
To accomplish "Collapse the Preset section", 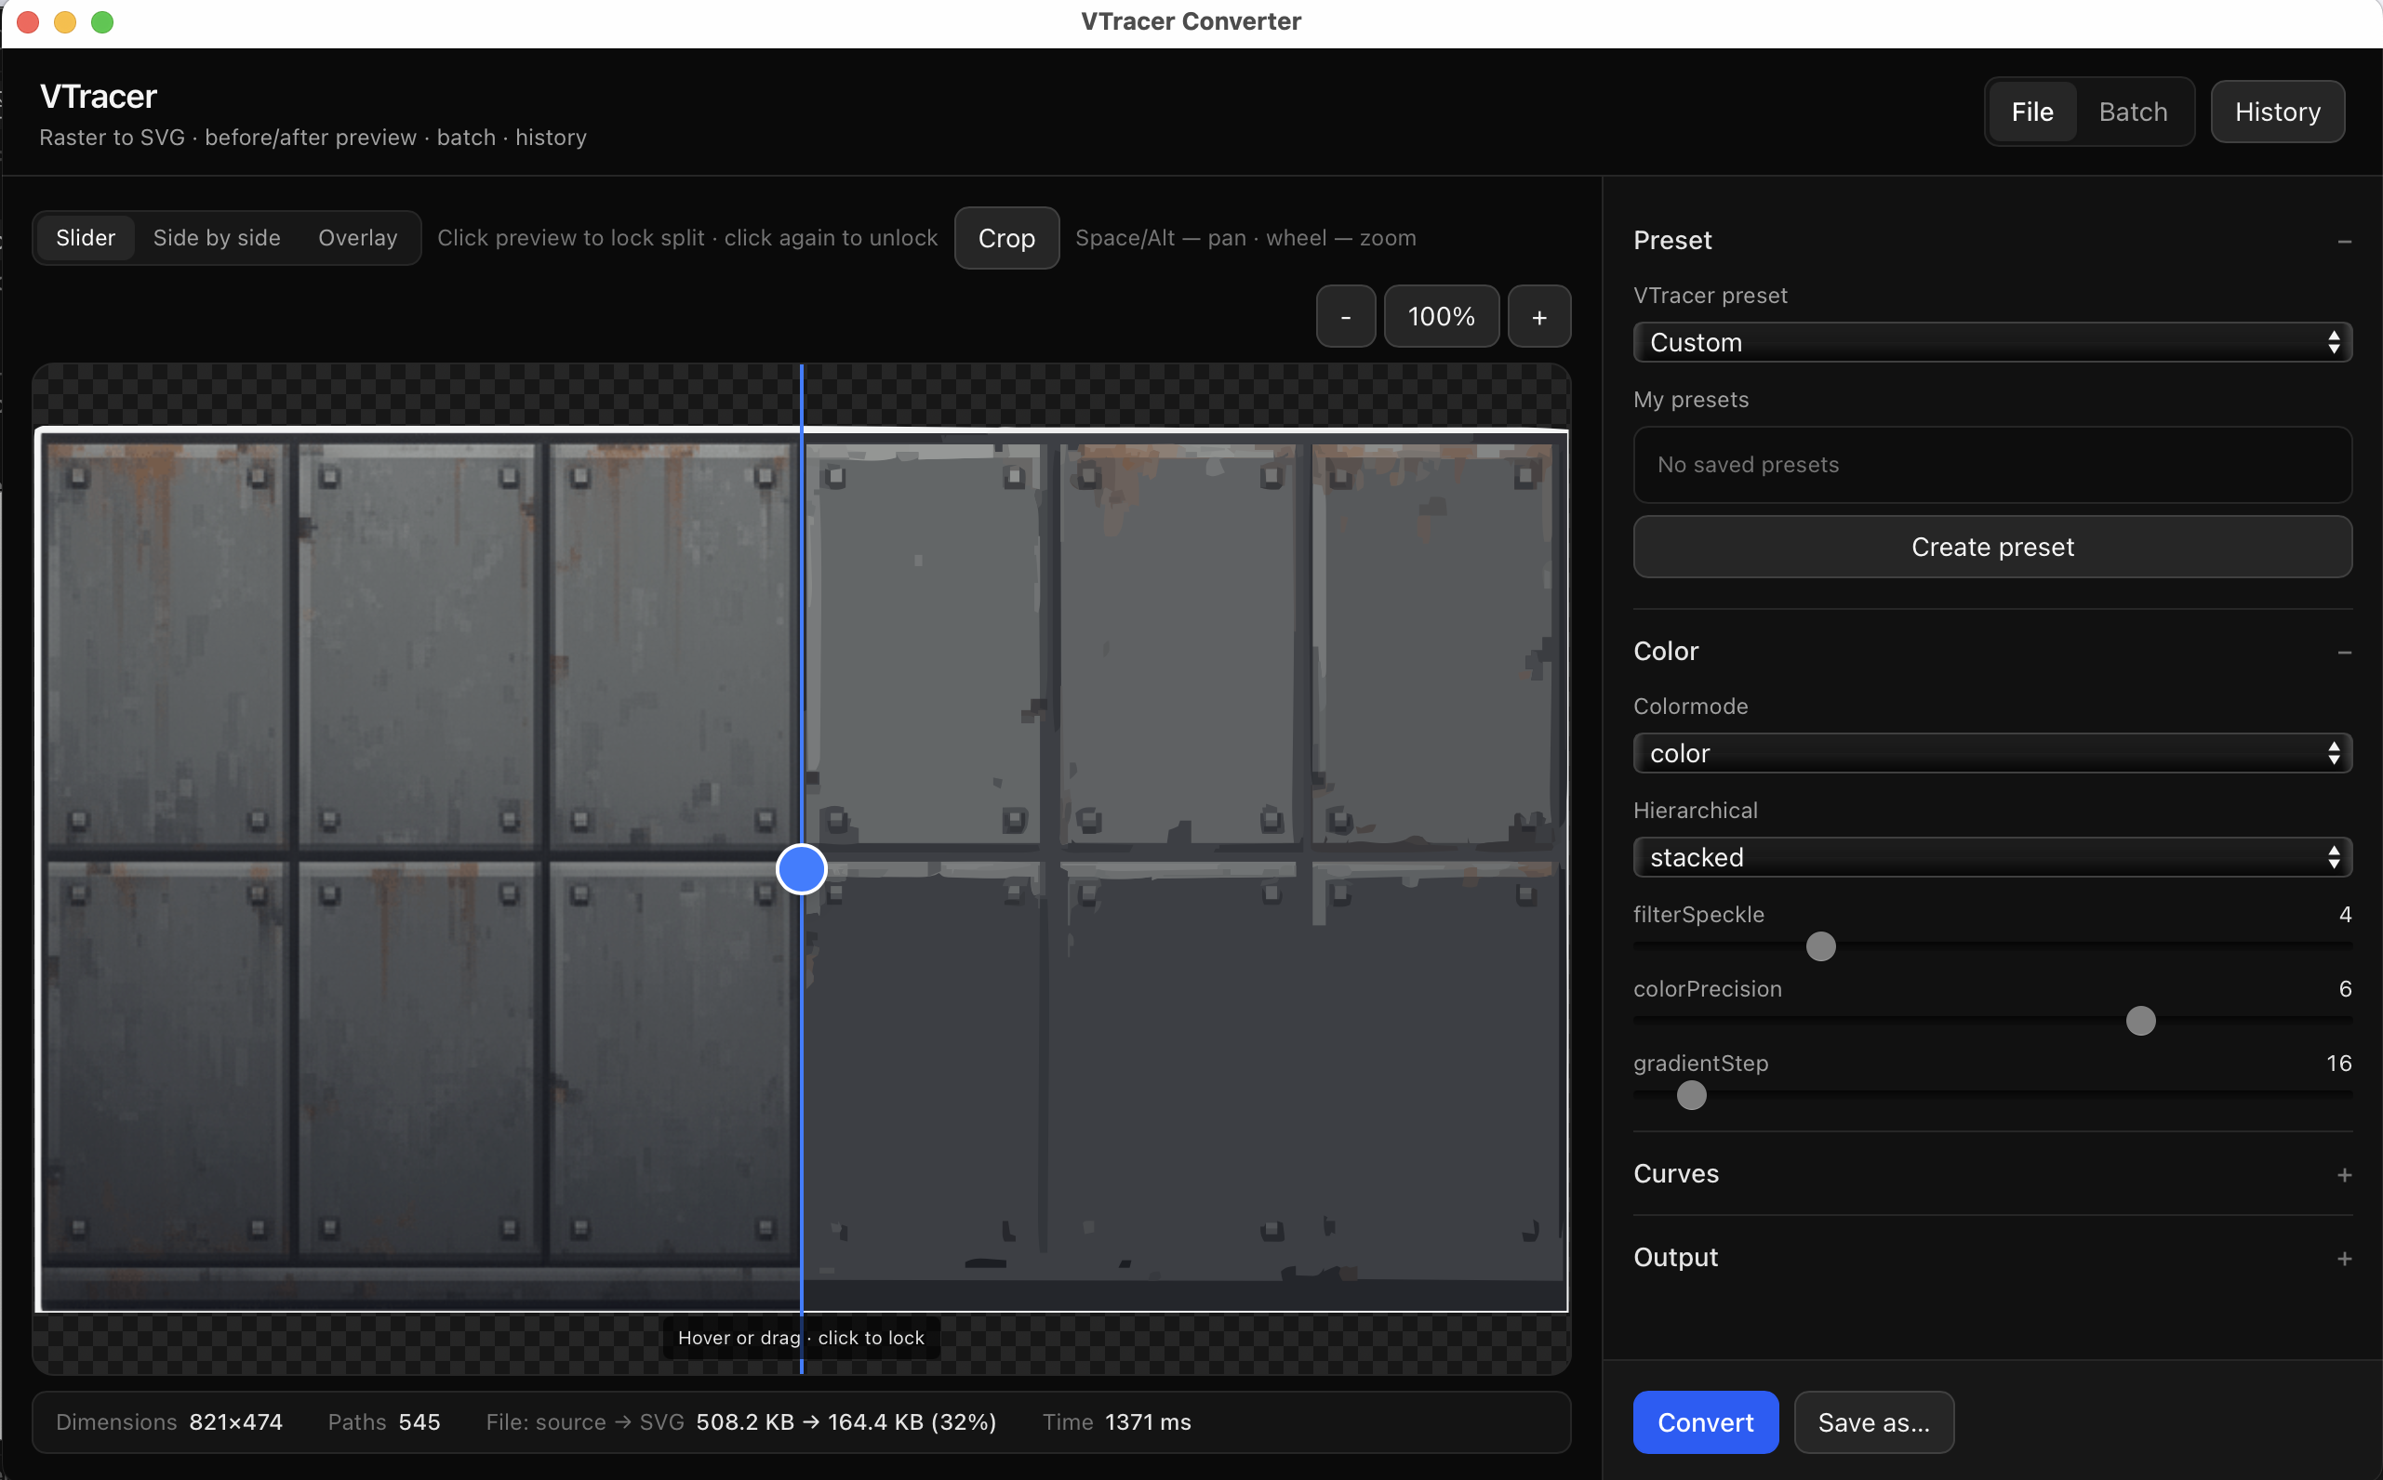I will [x=2344, y=241].
